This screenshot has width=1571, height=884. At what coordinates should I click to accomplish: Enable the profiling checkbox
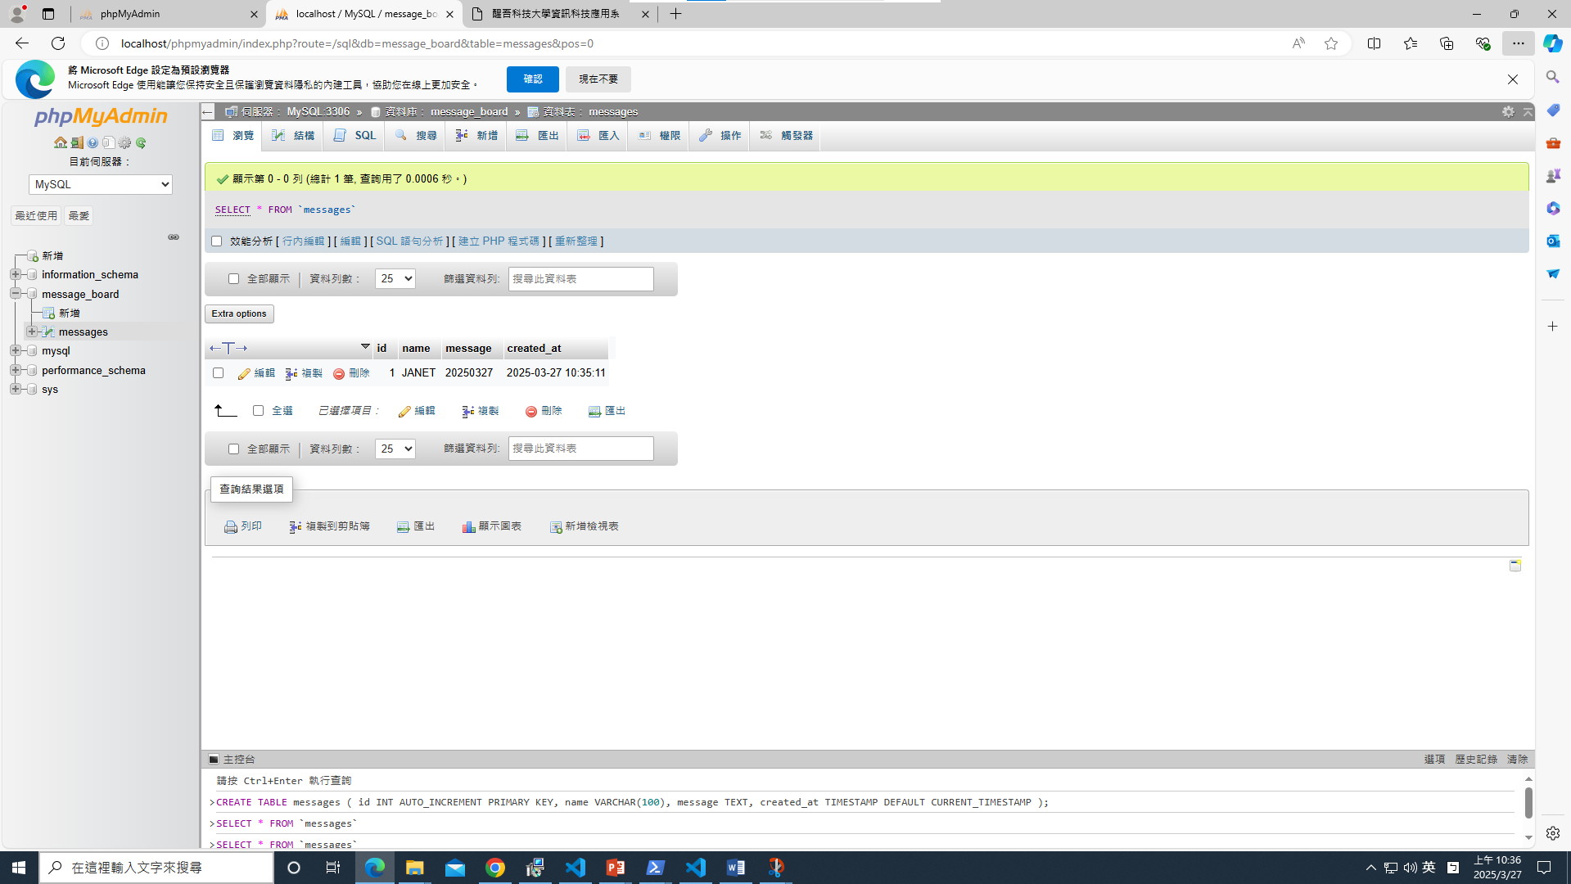(x=216, y=241)
